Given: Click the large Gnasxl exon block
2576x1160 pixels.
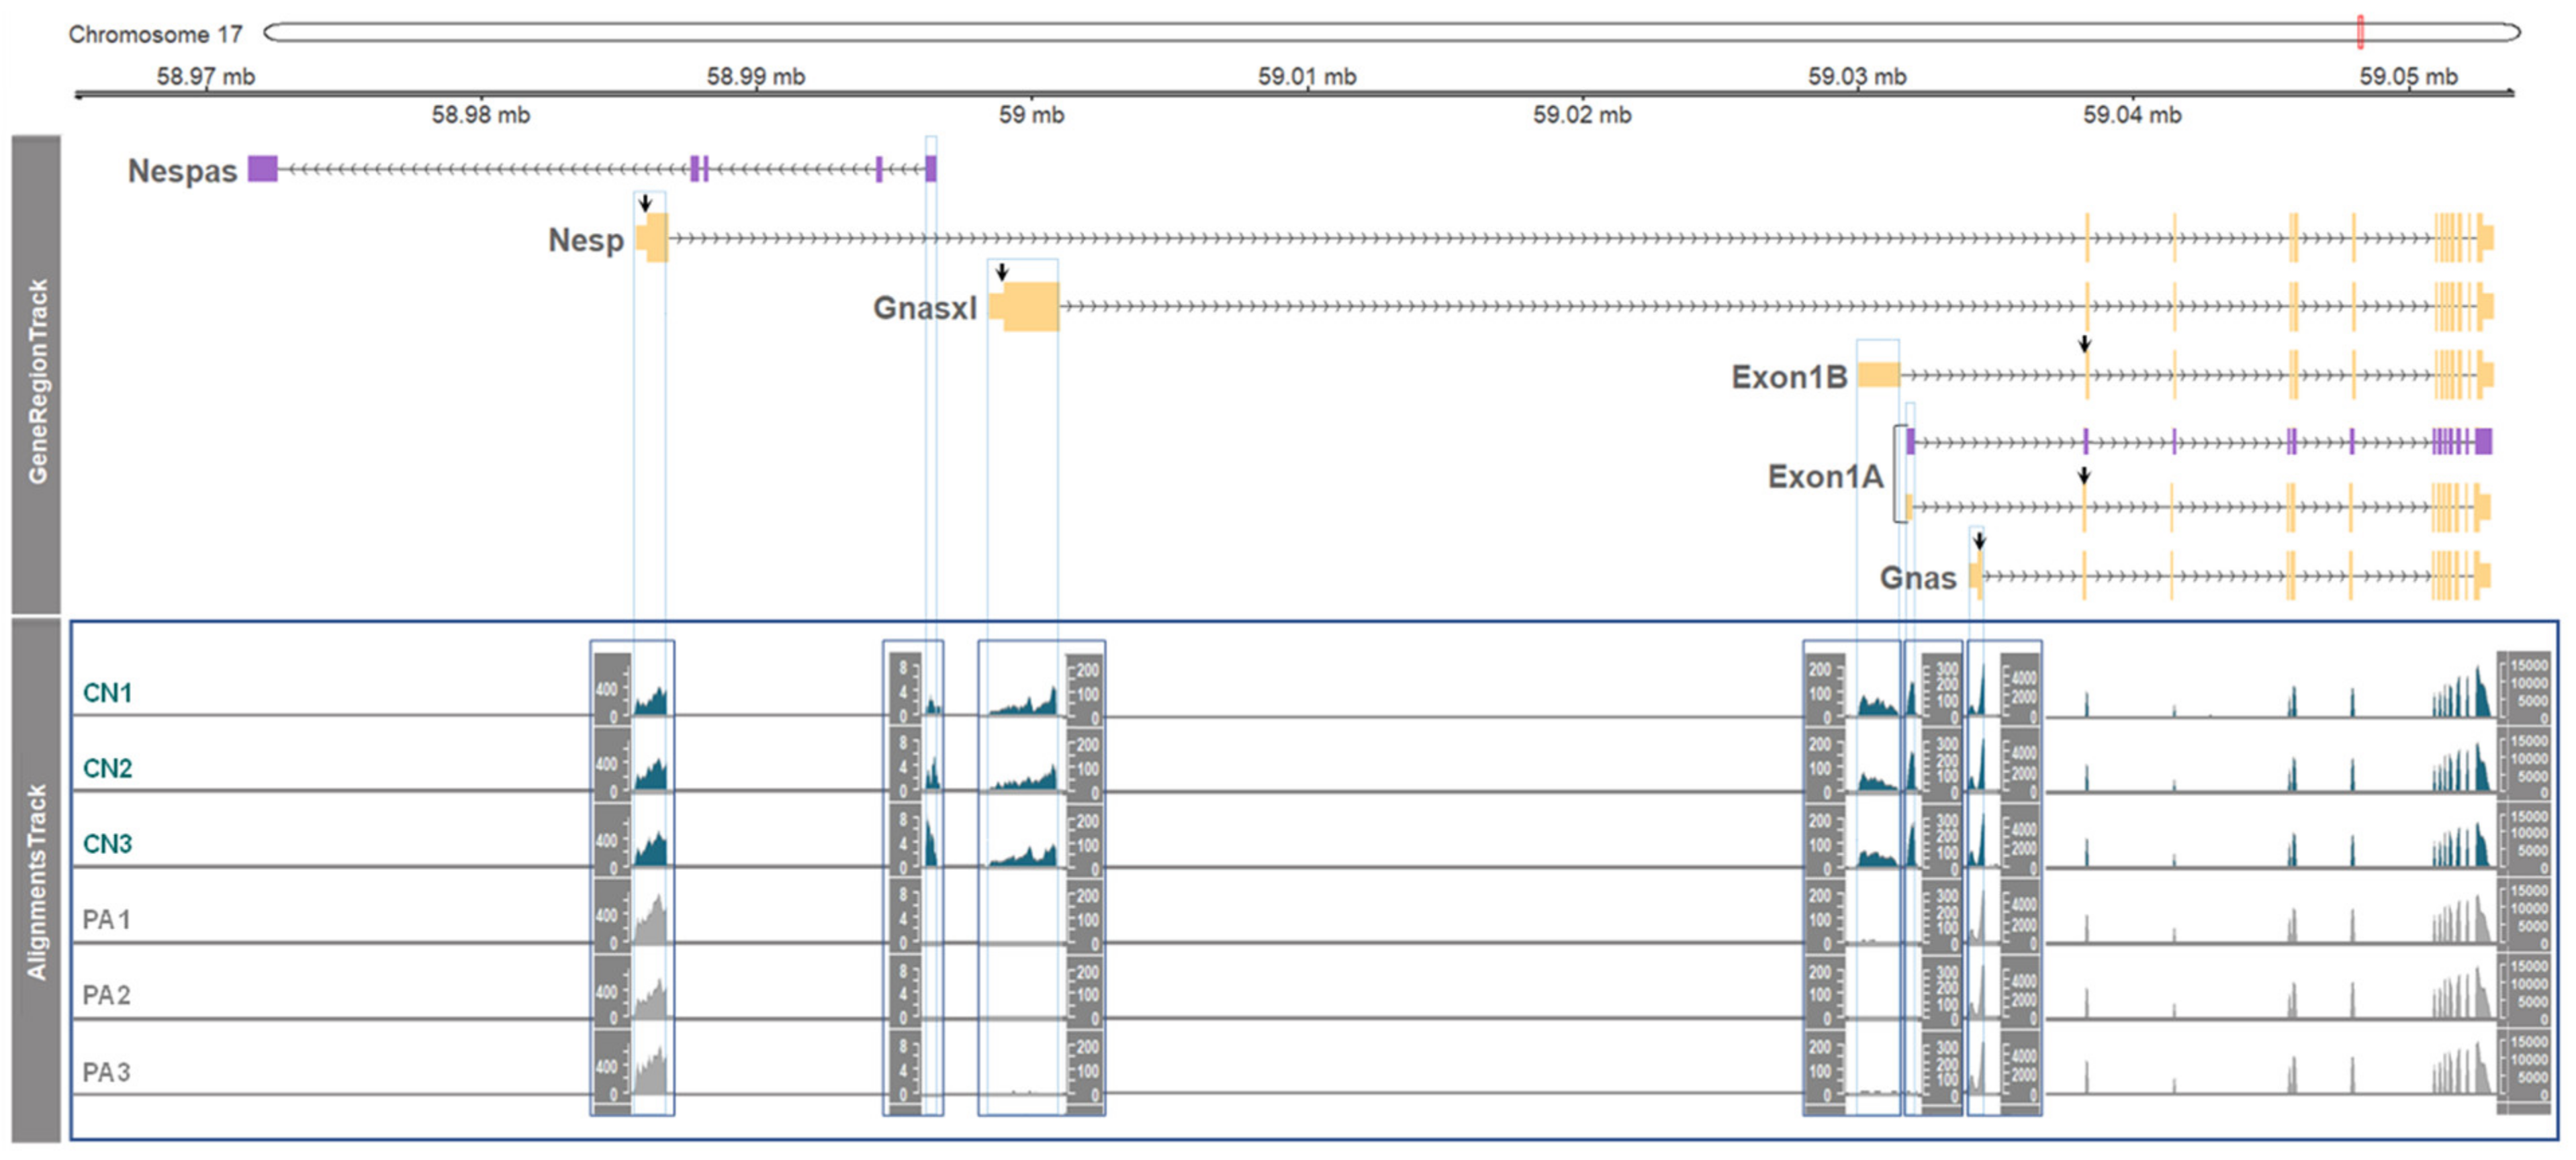Looking at the screenshot, I should click(1030, 306).
